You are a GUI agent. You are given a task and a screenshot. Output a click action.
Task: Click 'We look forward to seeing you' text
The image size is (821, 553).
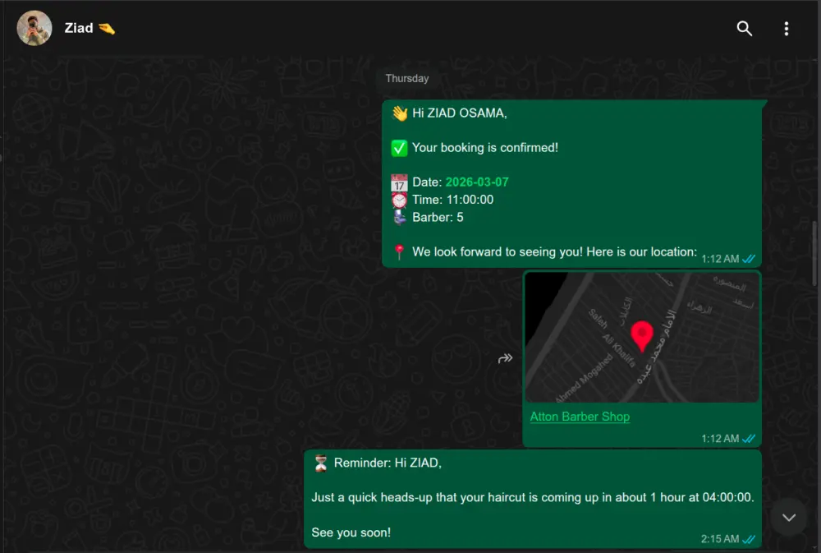[497, 251]
